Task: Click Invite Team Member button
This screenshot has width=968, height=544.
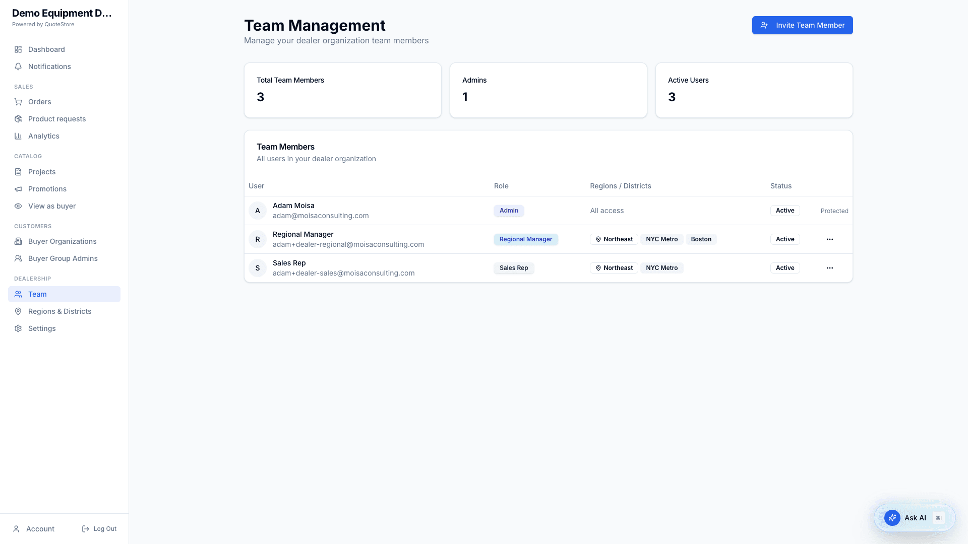Action: pos(803,25)
